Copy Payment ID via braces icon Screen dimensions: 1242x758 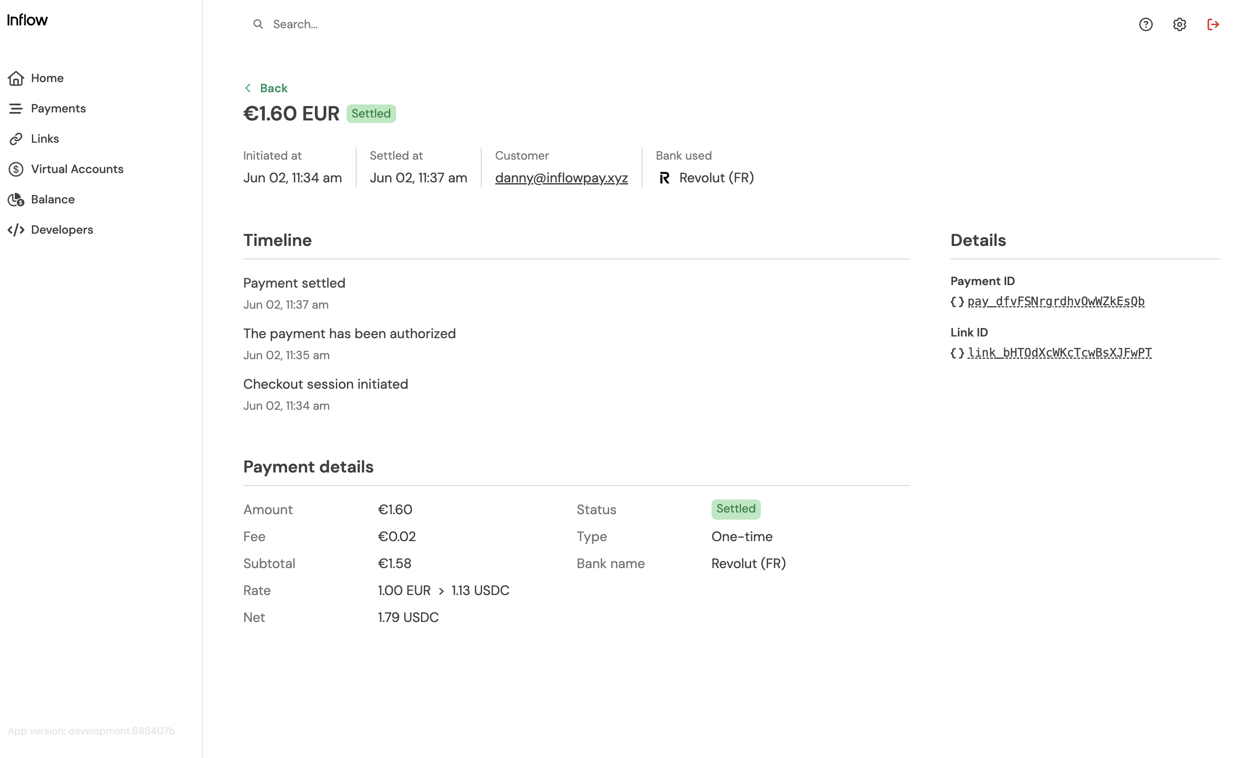point(957,302)
